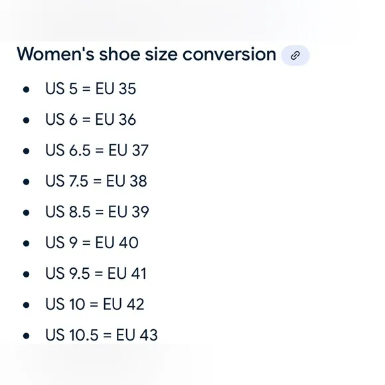Image resolution: width=385 pixels, height=385 pixels.
Task: Click the bullet beside US 6.5
Action: point(26,151)
